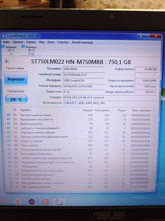Click the power-on count 2435 раз

pyautogui.click(x=146, y=86)
